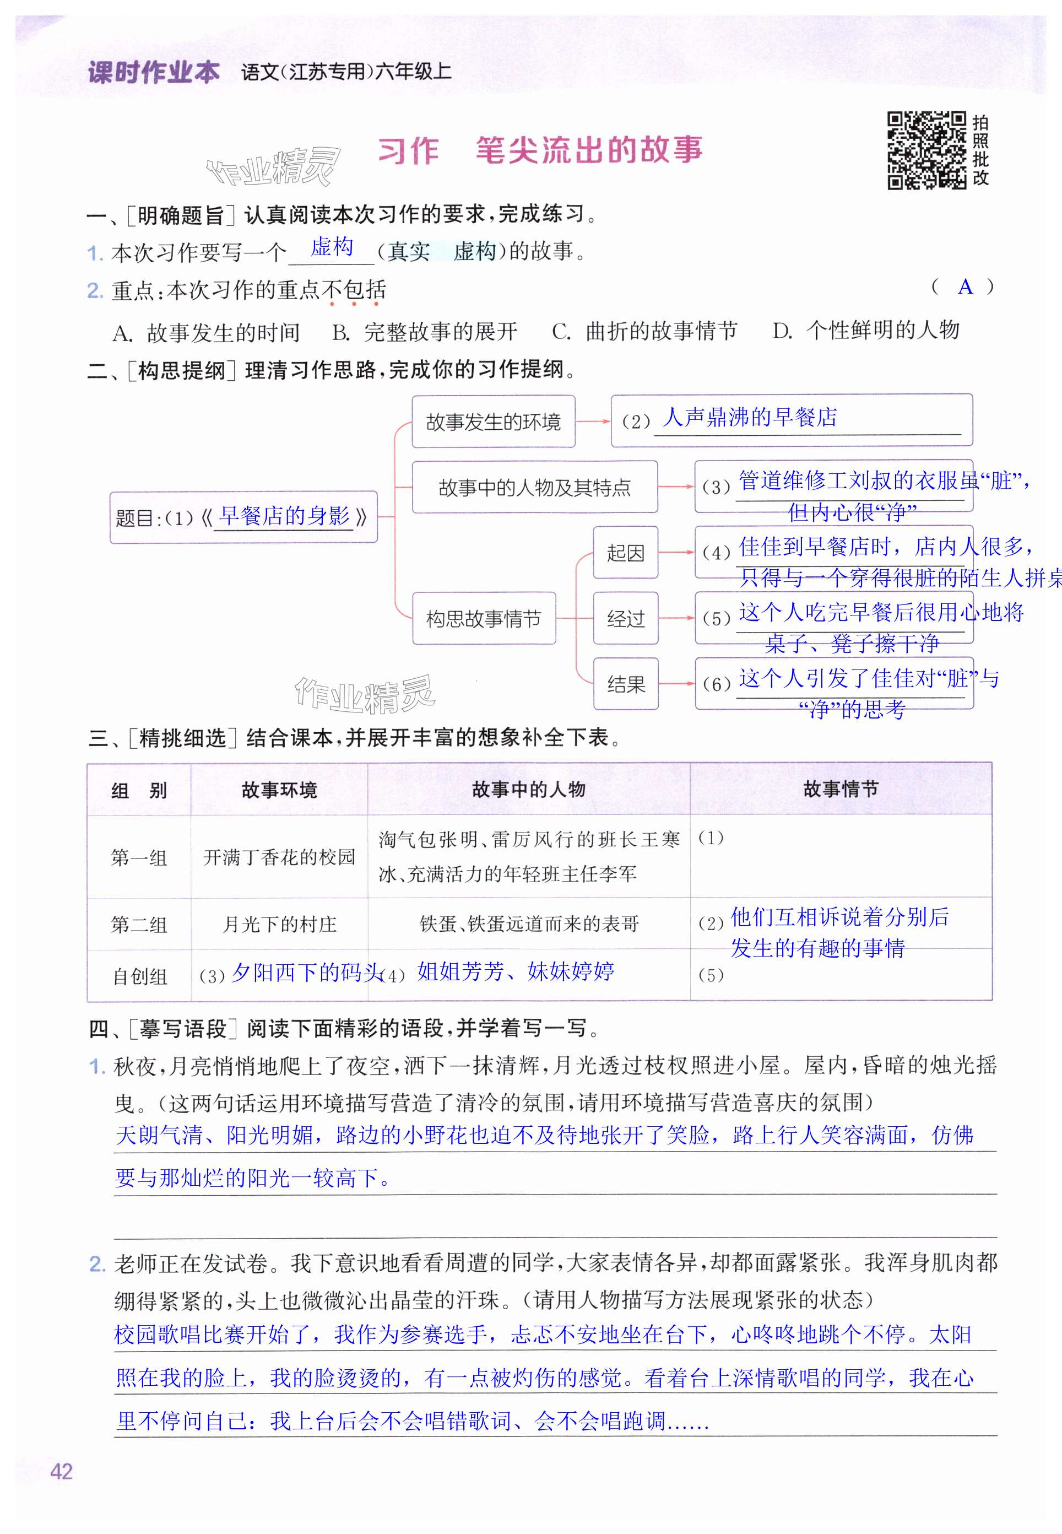Click the box 故事发生的环境

(493, 422)
